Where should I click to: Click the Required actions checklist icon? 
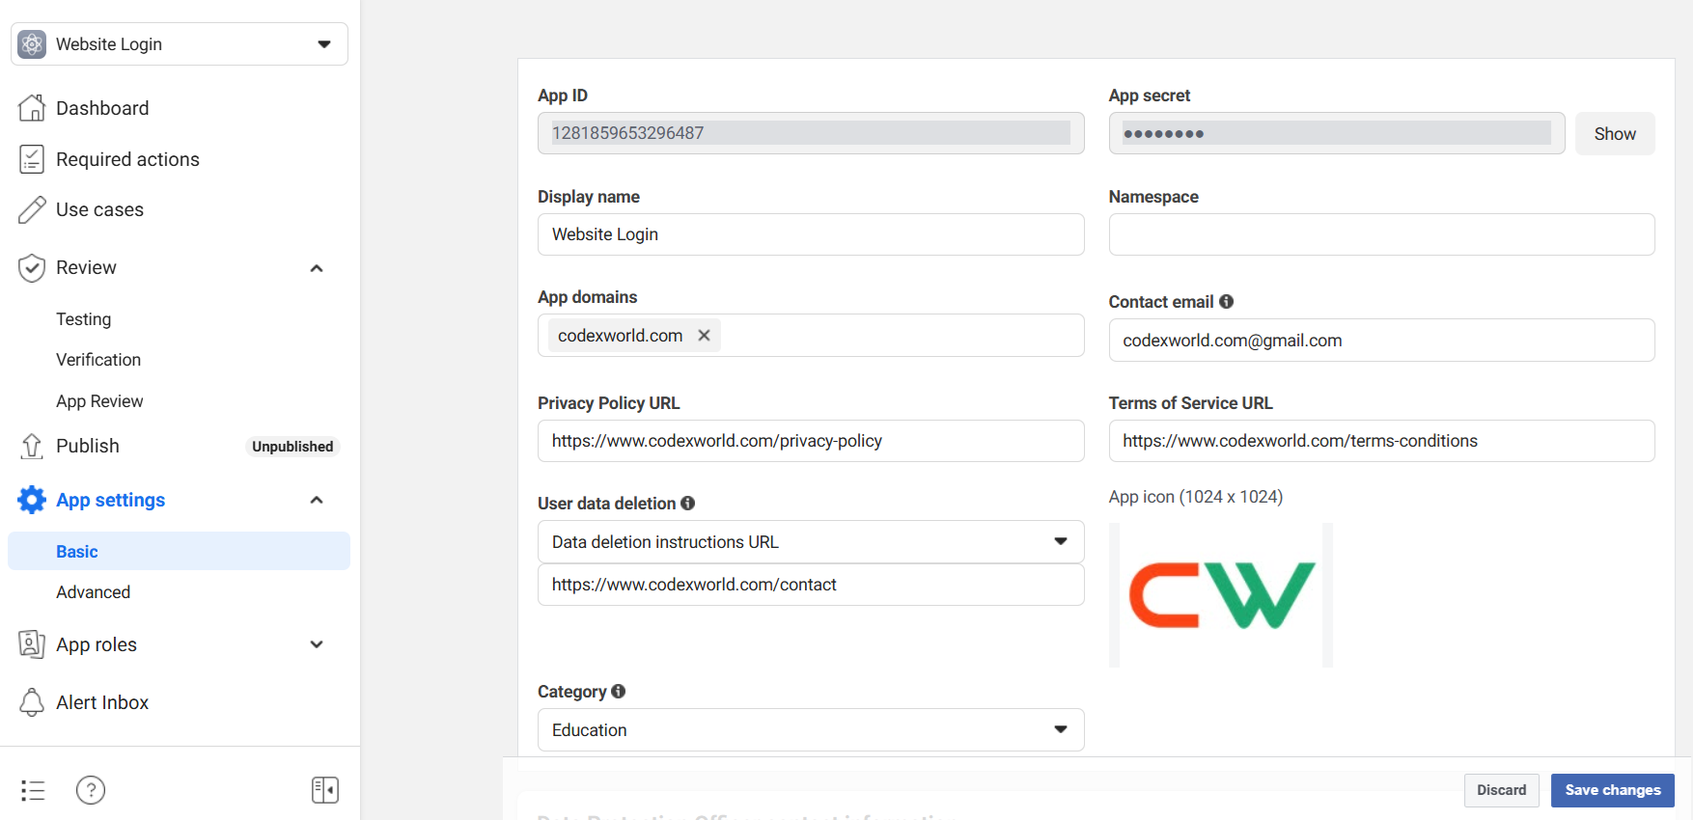32,159
